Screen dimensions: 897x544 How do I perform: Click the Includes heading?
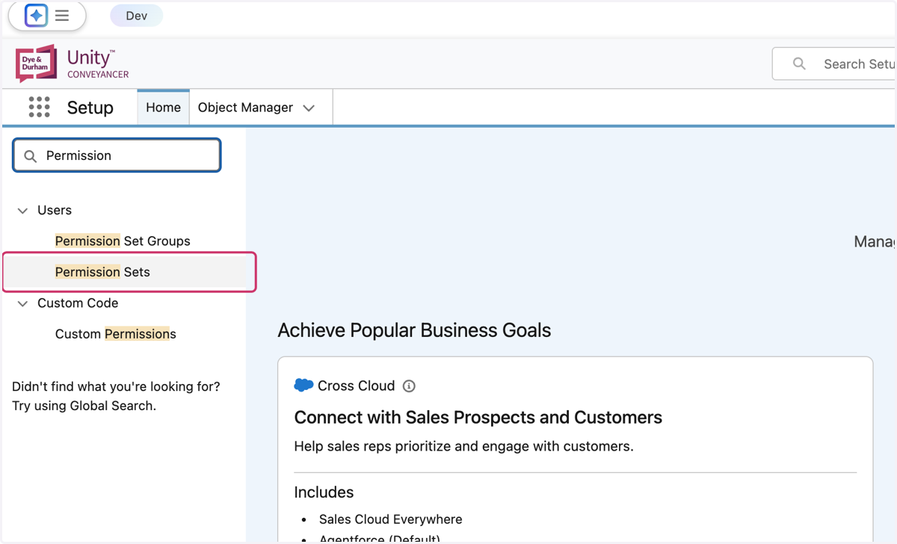tap(324, 492)
